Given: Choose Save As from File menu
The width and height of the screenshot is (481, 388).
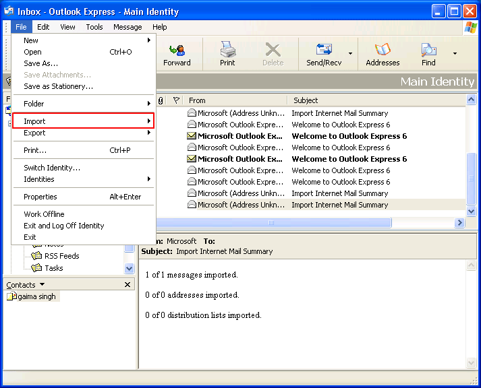Looking at the screenshot, I should click(x=83, y=63).
